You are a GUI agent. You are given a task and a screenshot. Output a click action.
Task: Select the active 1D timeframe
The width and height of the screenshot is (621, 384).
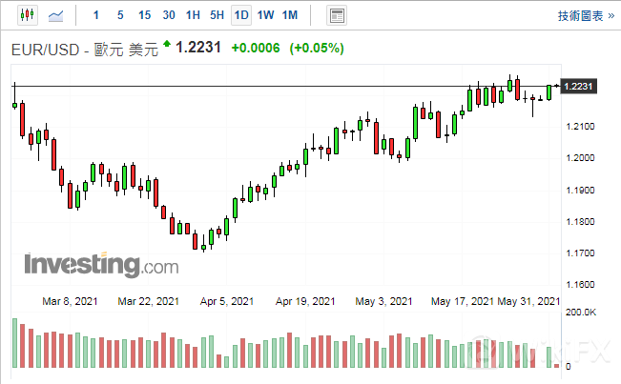(x=241, y=15)
